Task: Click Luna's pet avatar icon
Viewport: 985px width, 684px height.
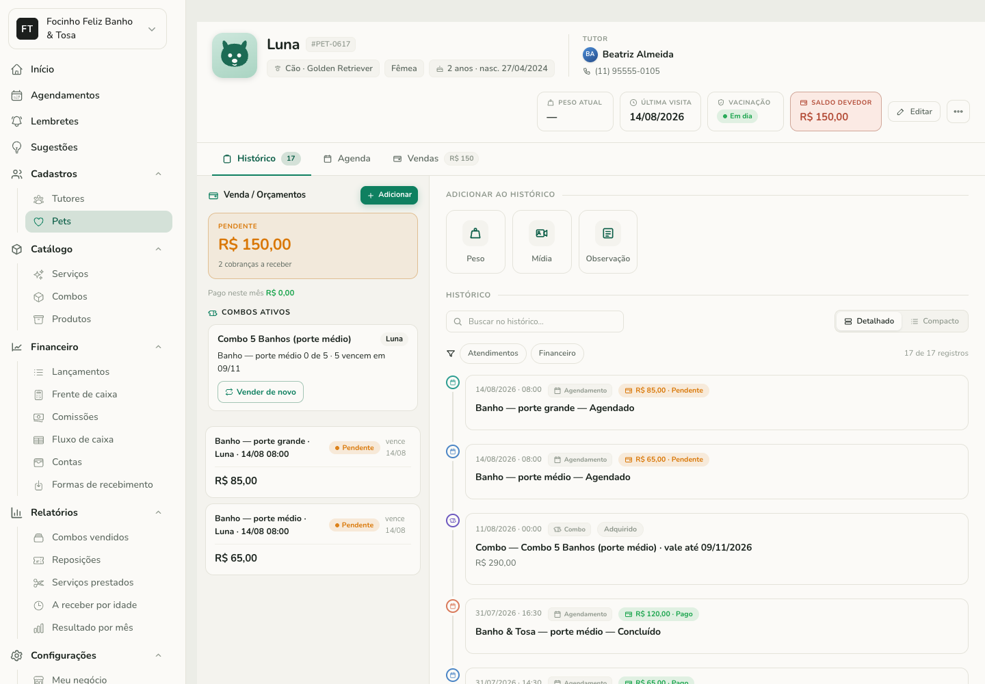Action: [x=235, y=55]
